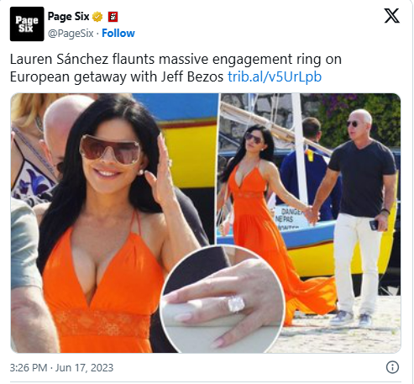414x384 pixels.
Task: Open the Page Six profile avatar
Action: (x=27, y=24)
